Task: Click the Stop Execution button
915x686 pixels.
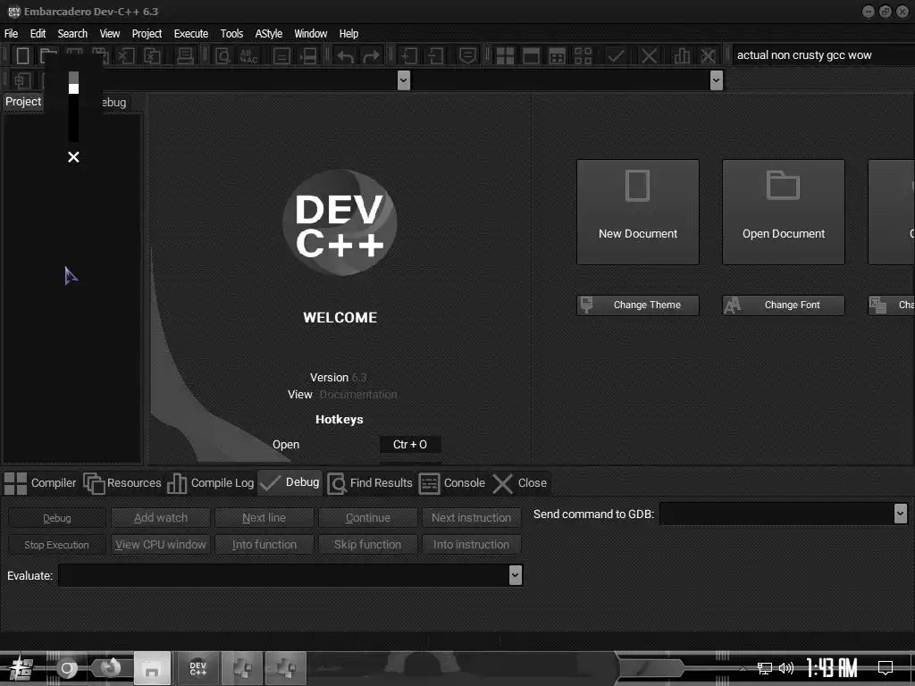Action: tap(56, 544)
